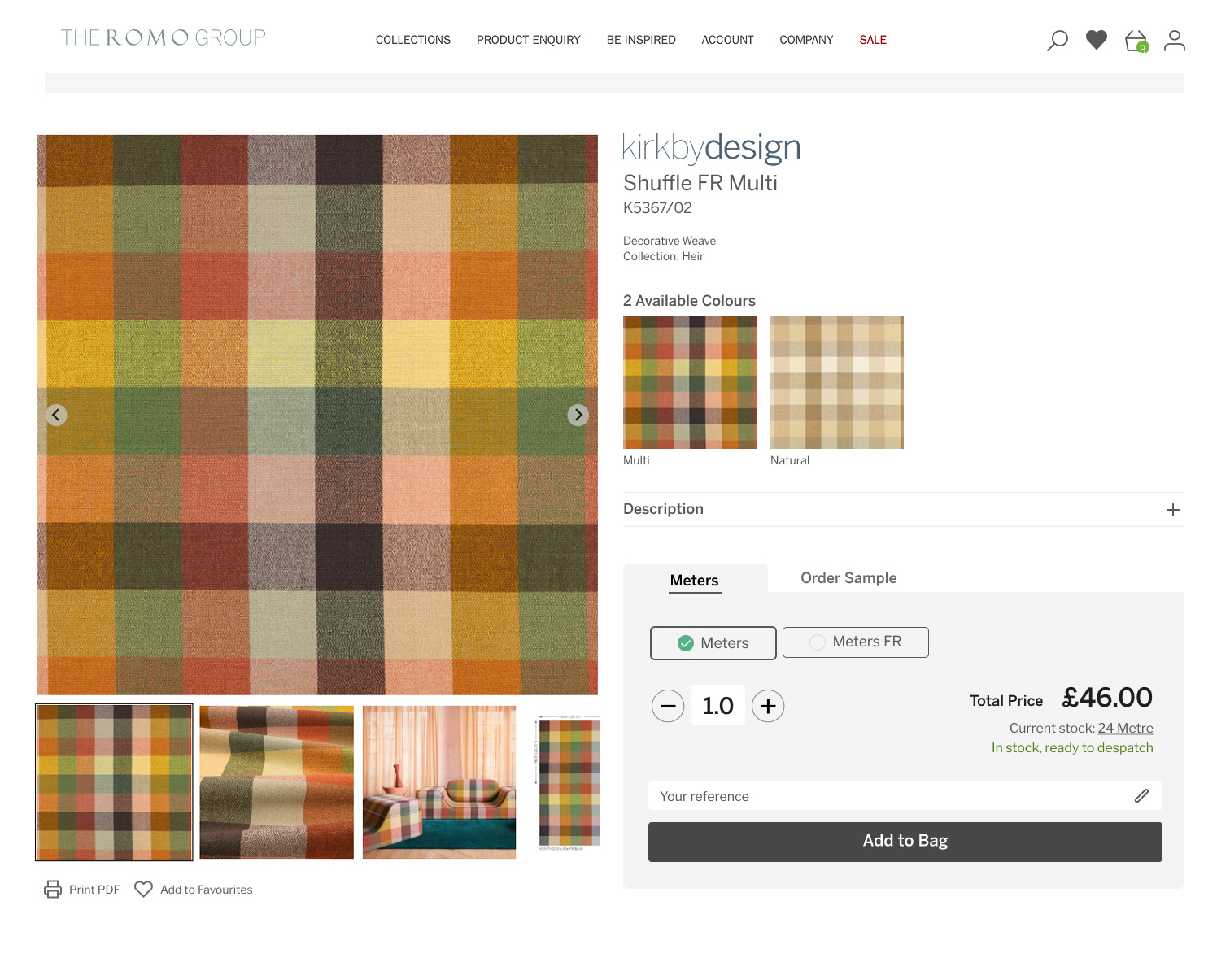
Task: Click the main large fabric image
Action: click(317, 415)
